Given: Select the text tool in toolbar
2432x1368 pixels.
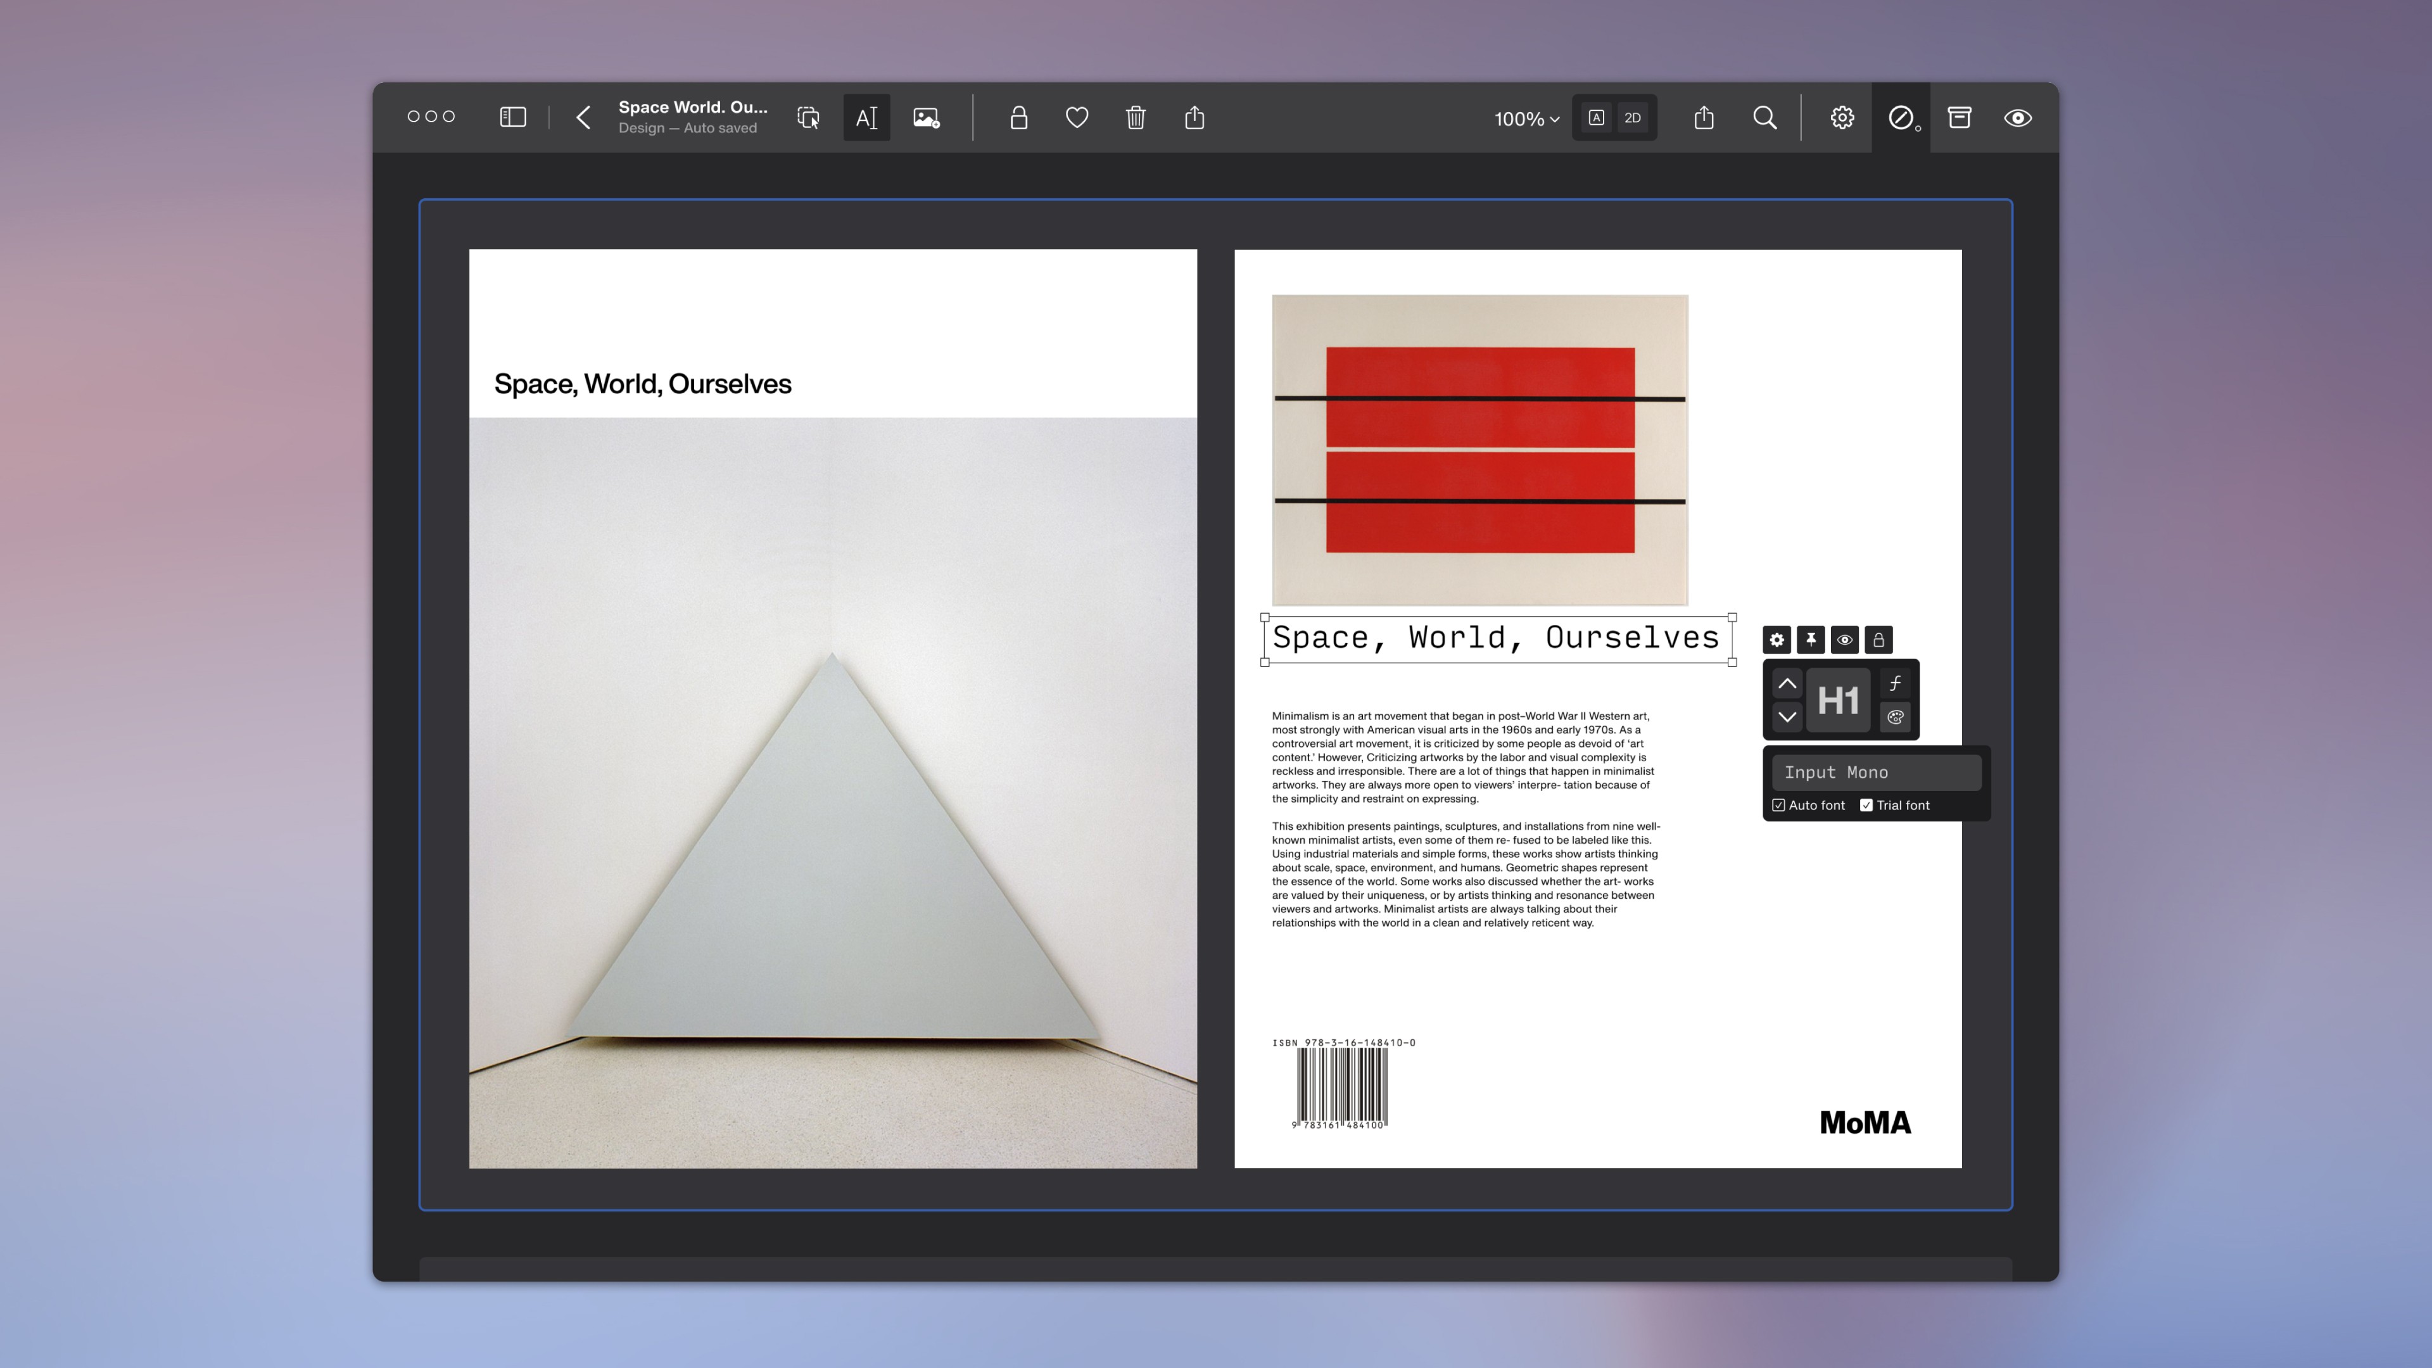Looking at the screenshot, I should (866, 118).
